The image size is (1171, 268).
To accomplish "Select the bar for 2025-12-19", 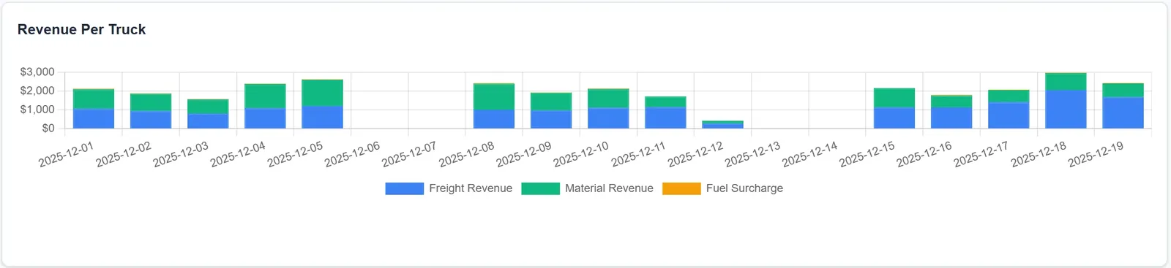I will (x=1123, y=106).
